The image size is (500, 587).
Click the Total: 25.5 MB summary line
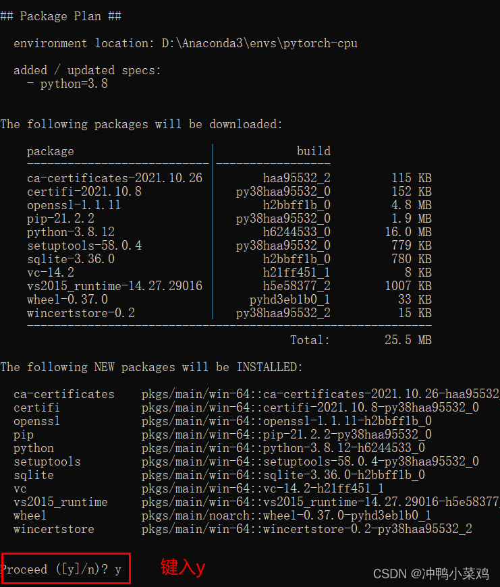coord(361,339)
